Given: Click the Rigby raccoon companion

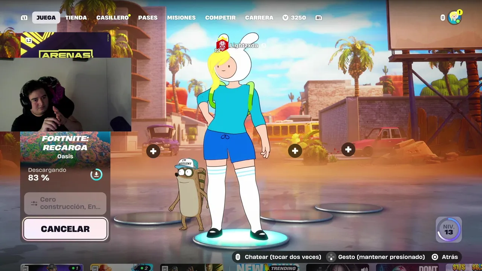Looking at the screenshot, I should coord(188,194).
